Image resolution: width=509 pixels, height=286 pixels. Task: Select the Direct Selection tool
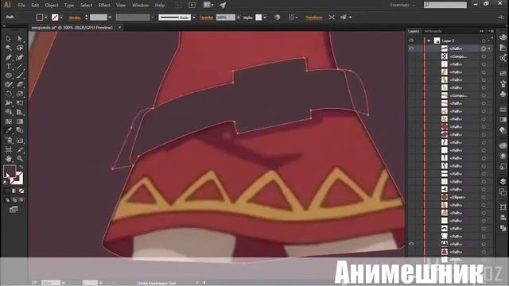point(20,39)
